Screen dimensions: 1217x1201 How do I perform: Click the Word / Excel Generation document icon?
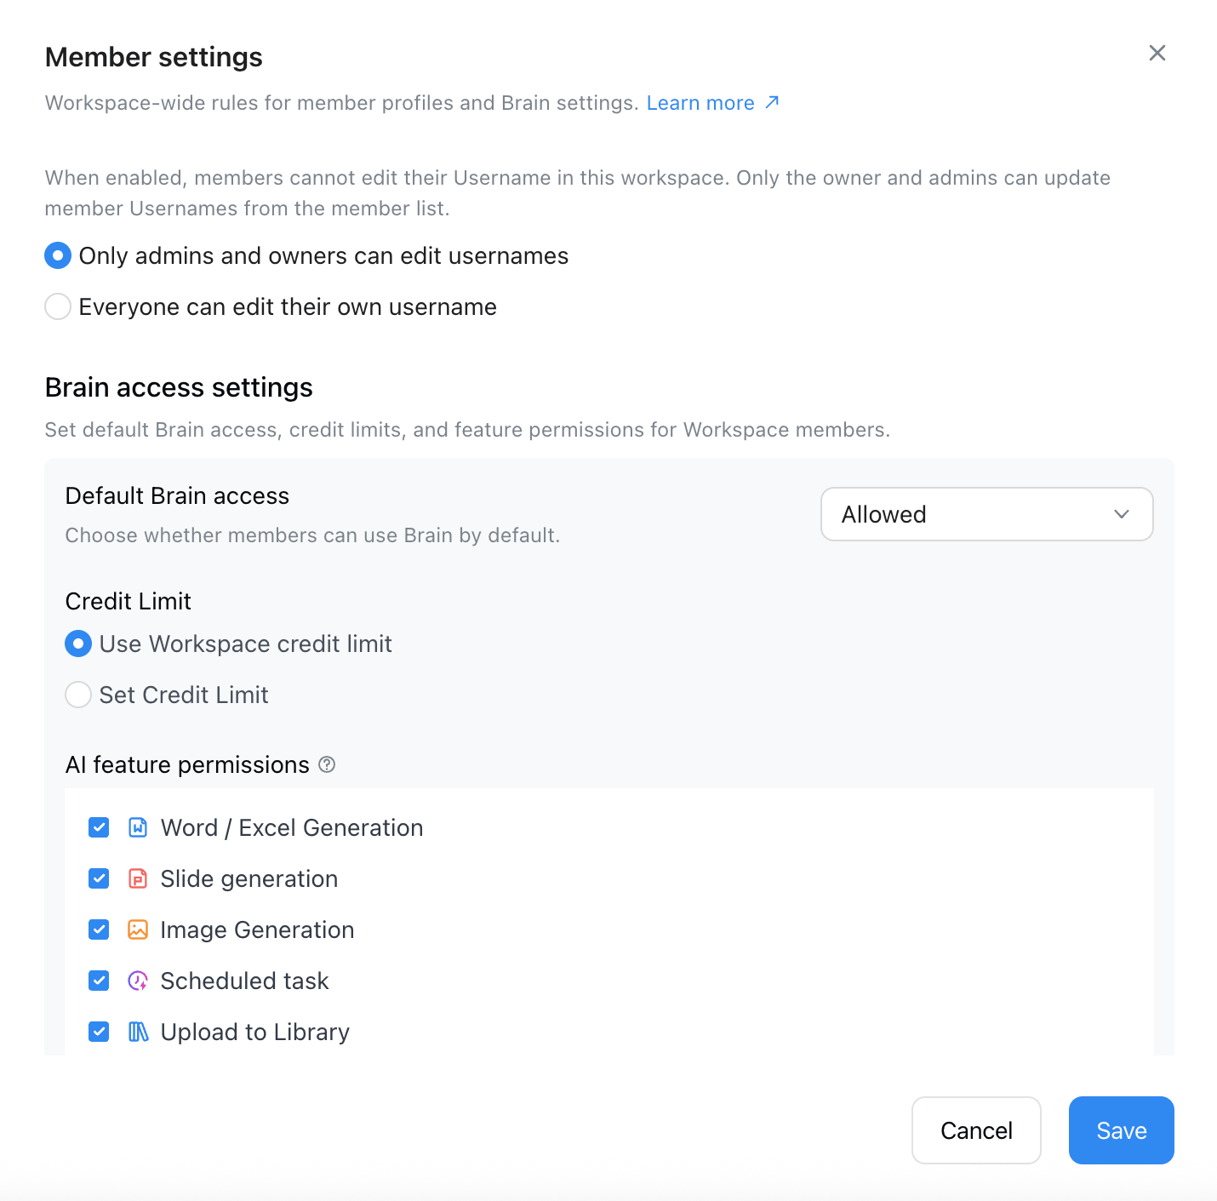(138, 827)
